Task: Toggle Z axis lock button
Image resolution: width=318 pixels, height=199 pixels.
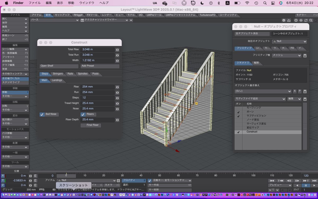Action: click(3, 185)
